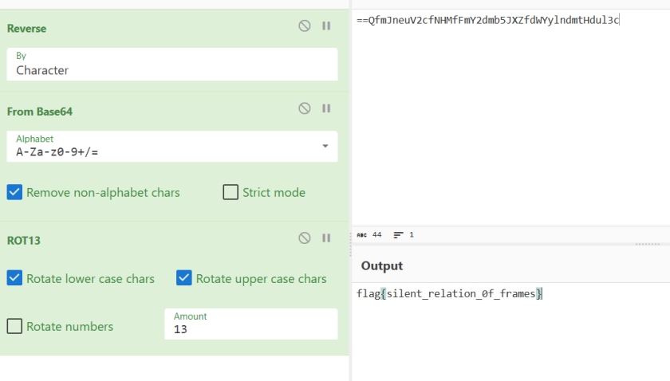Set breakpoint on Reverse operation
Image resolution: width=670 pixels, height=381 pixels.
tap(326, 26)
